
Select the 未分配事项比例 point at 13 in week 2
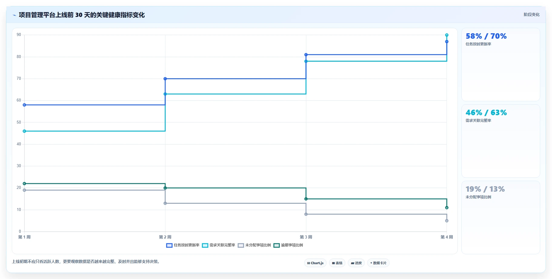[165, 203]
